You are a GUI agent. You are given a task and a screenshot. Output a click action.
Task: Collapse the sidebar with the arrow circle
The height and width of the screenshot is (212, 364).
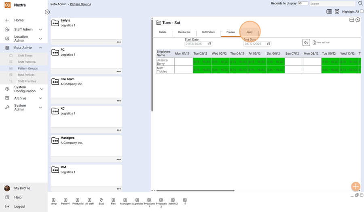click(47, 12)
